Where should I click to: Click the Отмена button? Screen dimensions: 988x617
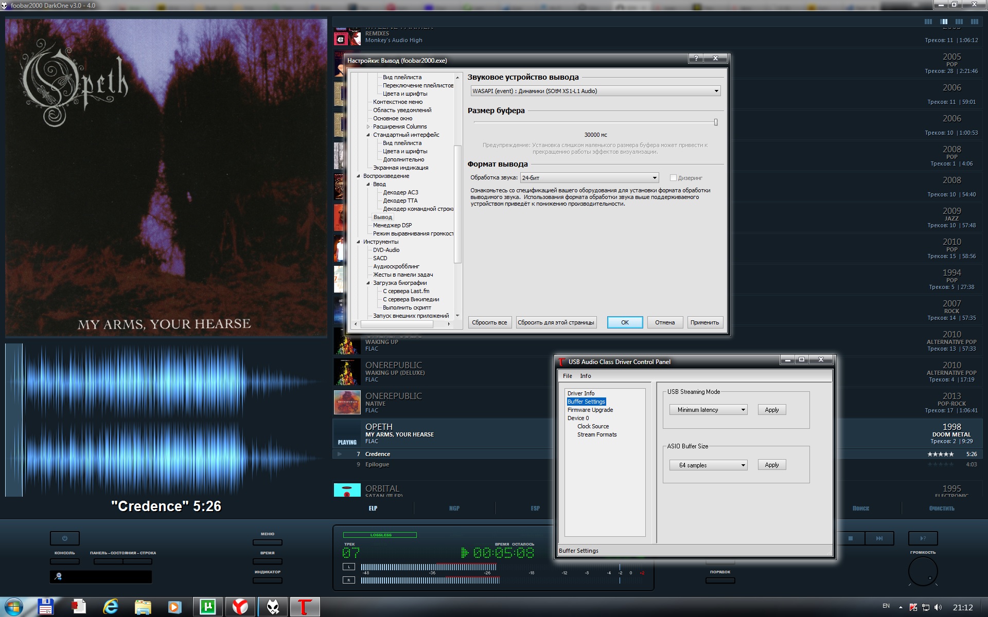click(665, 322)
